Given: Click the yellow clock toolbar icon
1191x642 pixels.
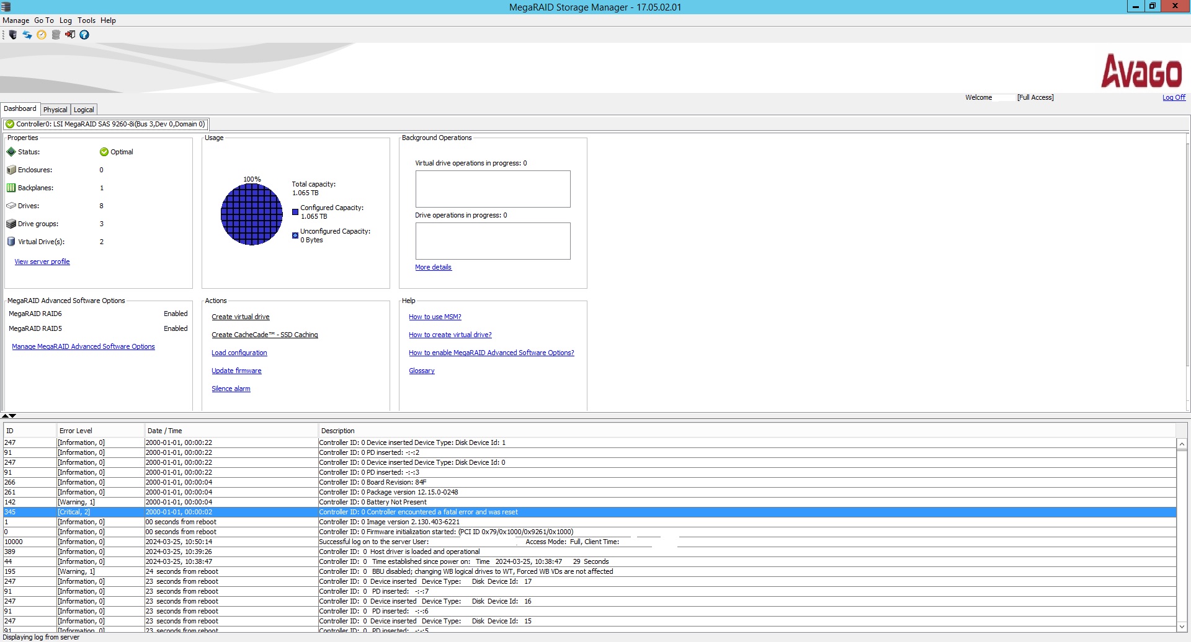Looking at the screenshot, I should [42, 35].
